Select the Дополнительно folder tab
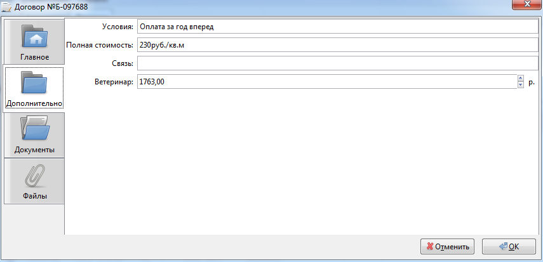Screen dimensions: 543x262 (34, 89)
